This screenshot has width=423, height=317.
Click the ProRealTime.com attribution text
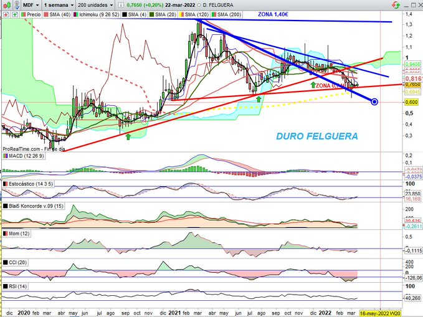(34, 149)
